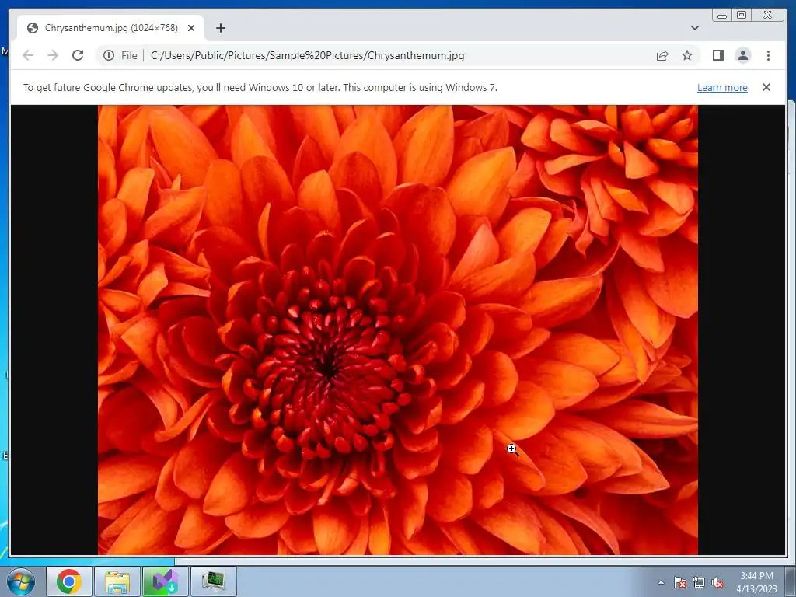Bookmark this tab with the star icon

point(687,55)
